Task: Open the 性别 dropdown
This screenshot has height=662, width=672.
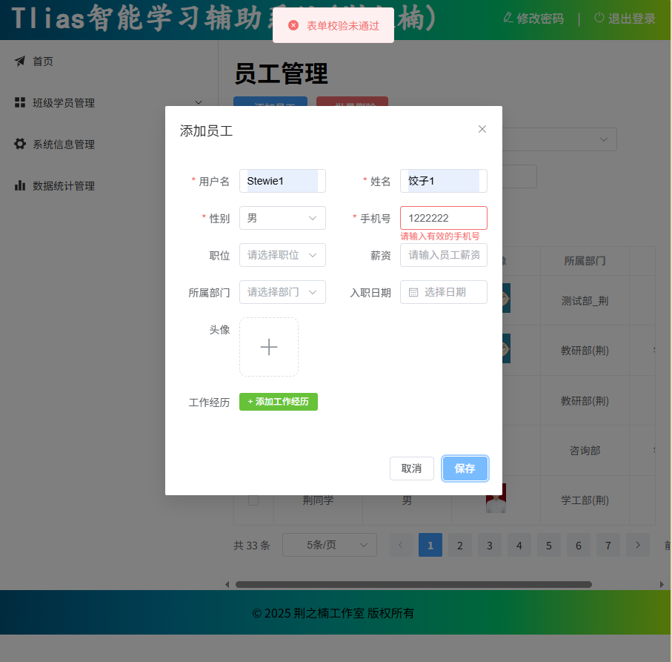Action: point(282,218)
